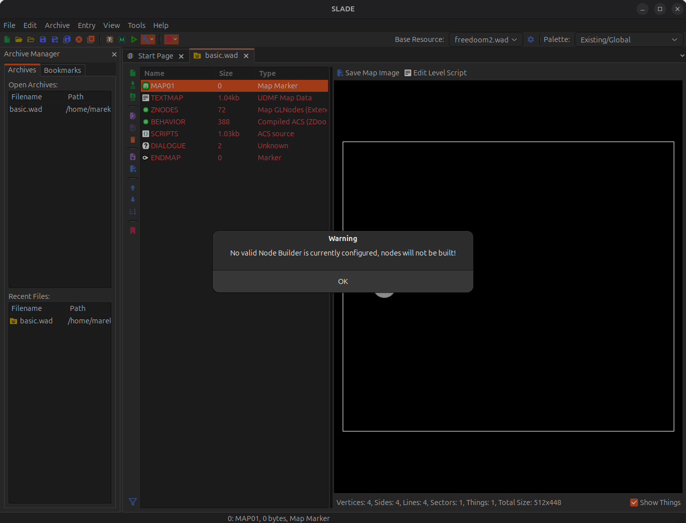Import files into basic.wad

132,85
